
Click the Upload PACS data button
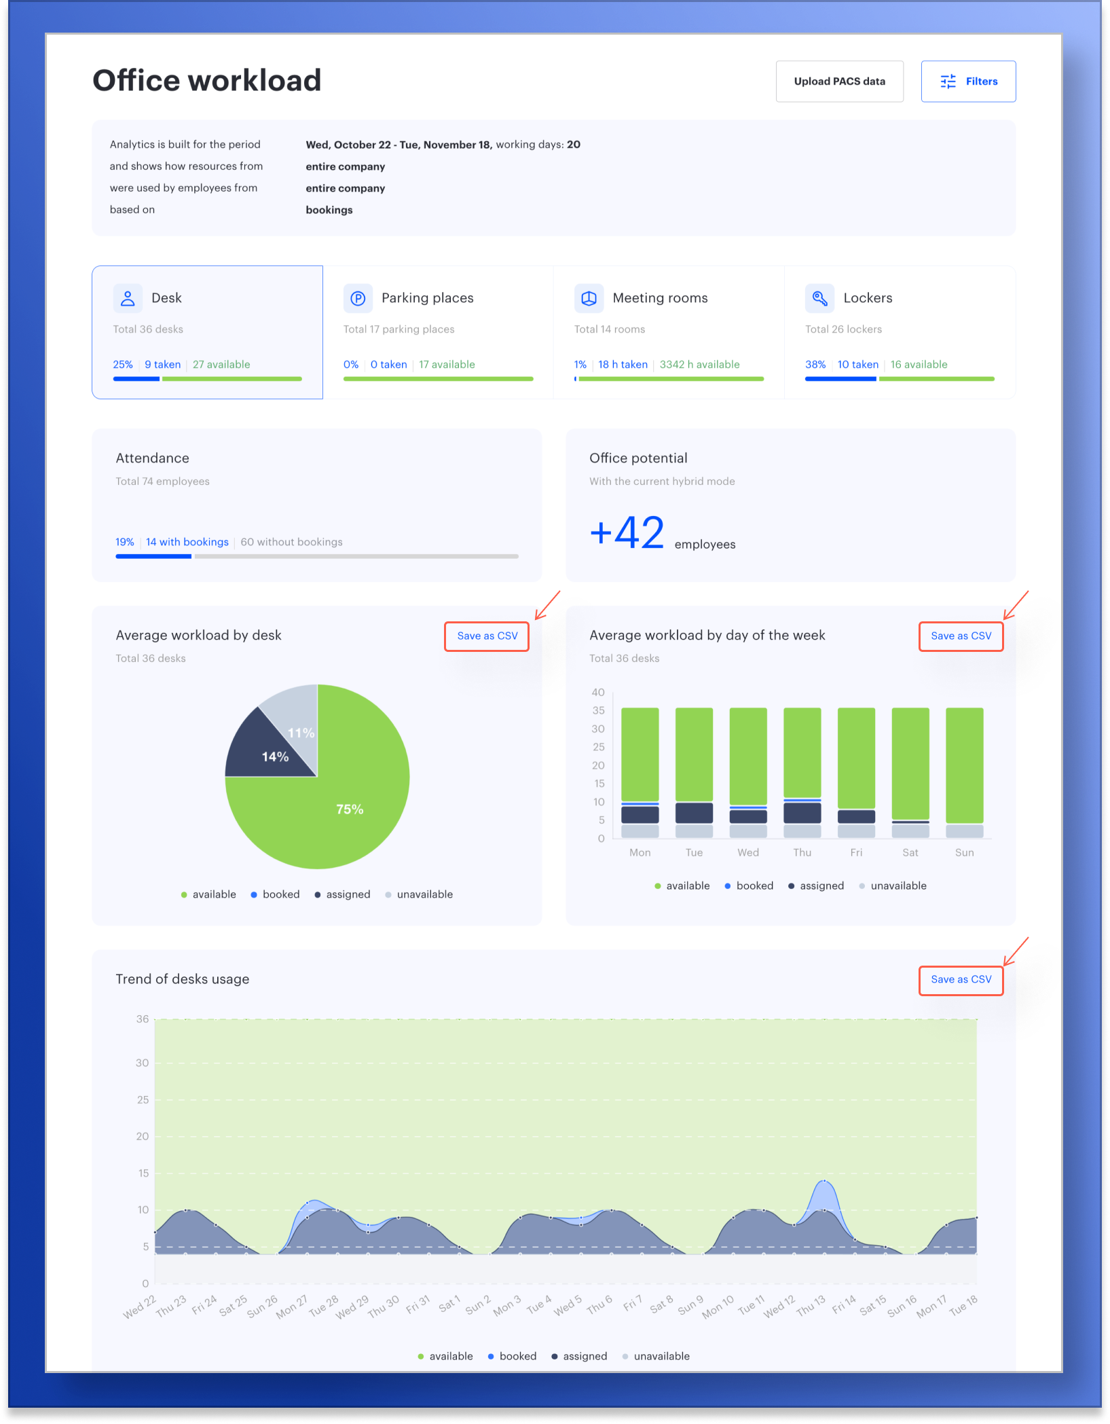tap(839, 81)
